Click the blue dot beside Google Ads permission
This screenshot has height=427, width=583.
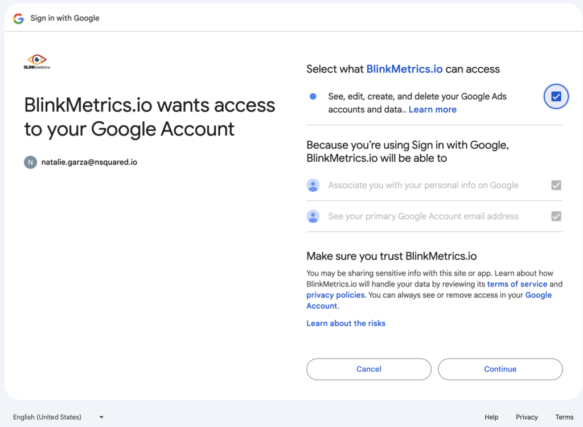(313, 96)
